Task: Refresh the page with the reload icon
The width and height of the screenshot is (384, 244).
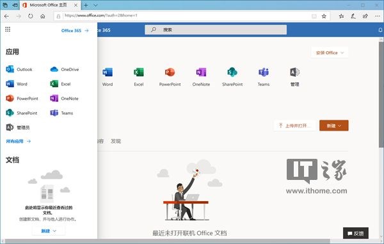Action: [30, 16]
